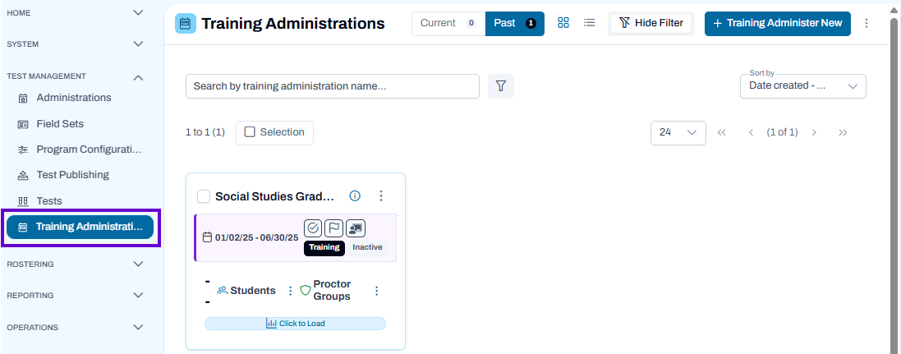The image size is (901, 354).
Task: Click Training Administer New button
Action: tap(778, 24)
